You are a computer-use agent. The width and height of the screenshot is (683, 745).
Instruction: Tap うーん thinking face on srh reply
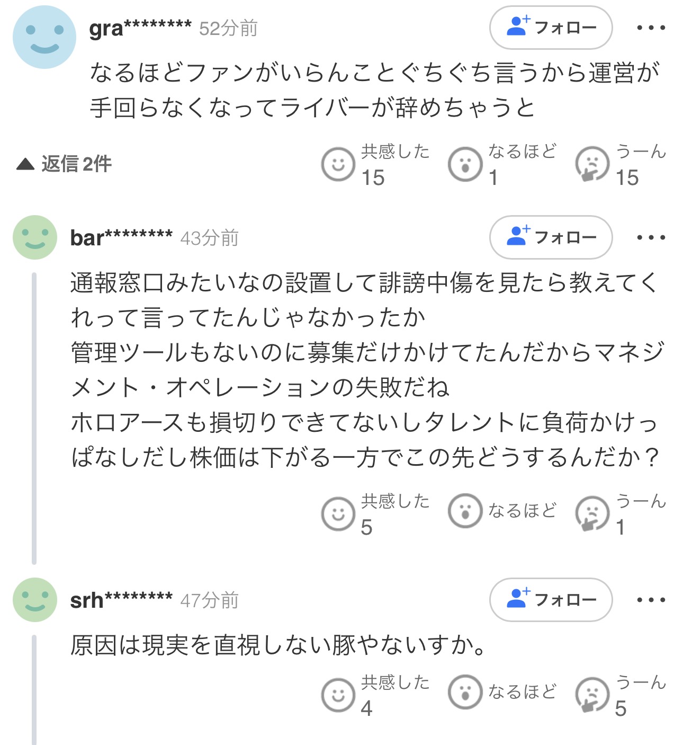coord(592,695)
